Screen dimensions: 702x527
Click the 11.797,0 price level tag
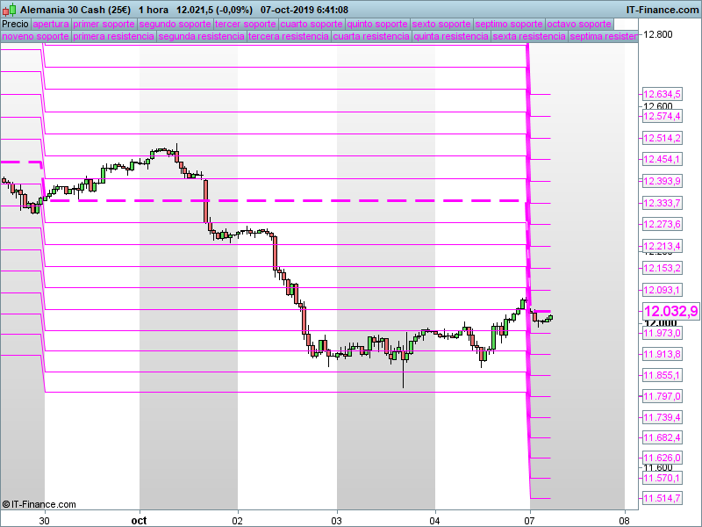click(x=663, y=396)
